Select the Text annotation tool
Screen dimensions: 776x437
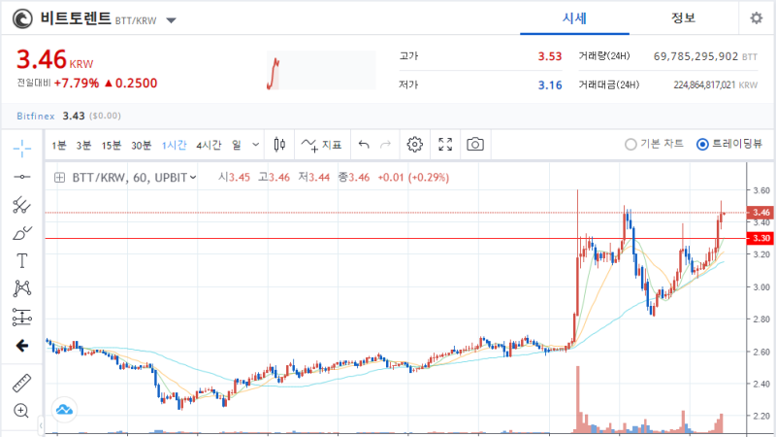tap(21, 260)
